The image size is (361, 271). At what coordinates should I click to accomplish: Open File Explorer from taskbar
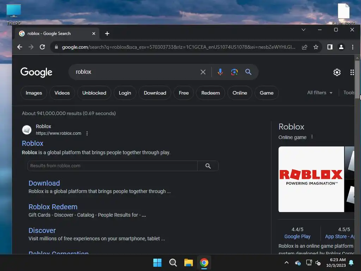pos(188,263)
